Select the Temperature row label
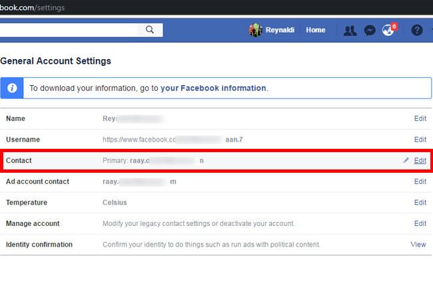The image size is (433, 299). click(27, 203)
